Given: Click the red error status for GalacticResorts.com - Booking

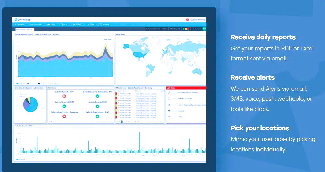Looking at the screenshot, I should [64, 116].
